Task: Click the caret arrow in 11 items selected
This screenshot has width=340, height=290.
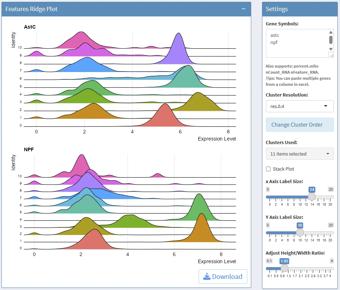Action: (327, 154)
